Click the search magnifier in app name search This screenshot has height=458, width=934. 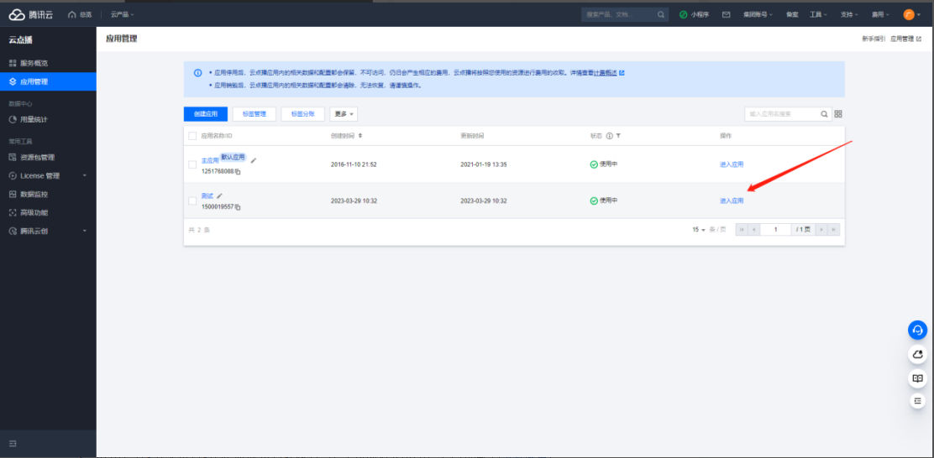click(824, 114)
